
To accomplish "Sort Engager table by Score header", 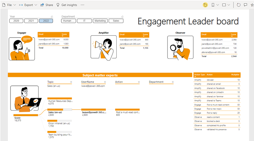I will tap(64, 35).
